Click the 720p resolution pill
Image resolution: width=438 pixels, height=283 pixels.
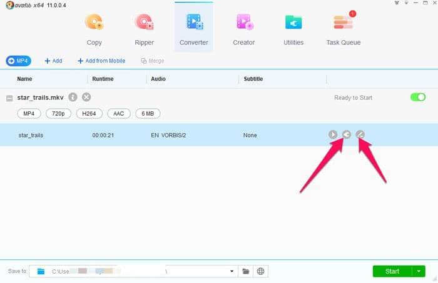click(58, 114)
